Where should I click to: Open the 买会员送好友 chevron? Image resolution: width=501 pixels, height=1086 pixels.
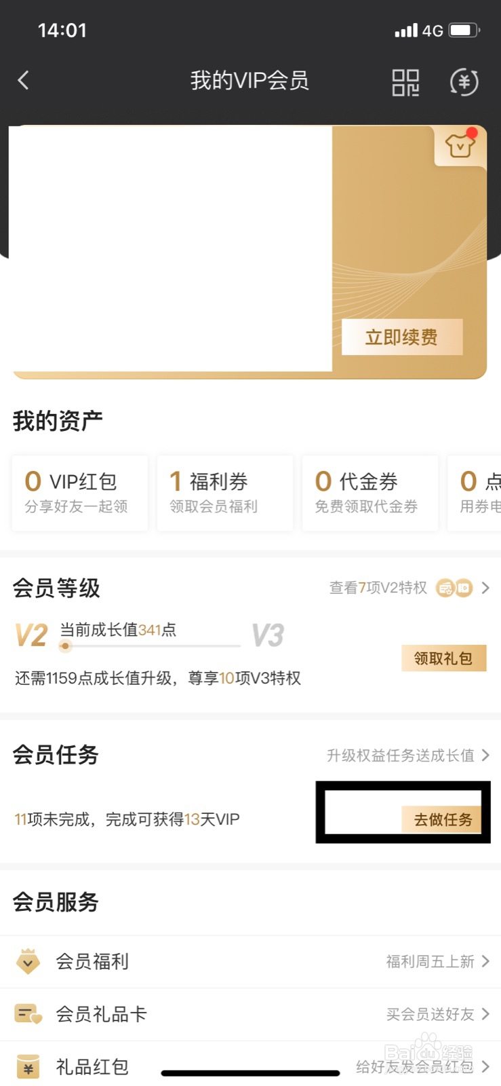485,1014
